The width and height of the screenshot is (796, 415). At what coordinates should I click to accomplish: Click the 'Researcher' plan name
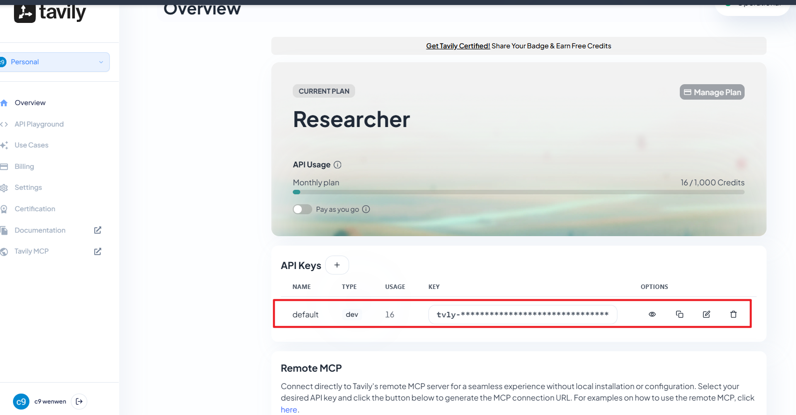352,120
